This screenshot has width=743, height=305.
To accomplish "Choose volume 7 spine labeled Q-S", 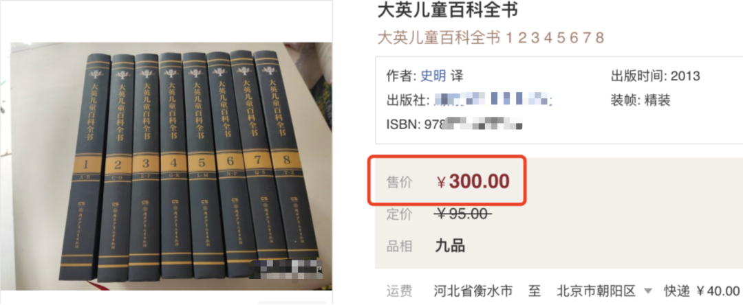I will point(261,161).
